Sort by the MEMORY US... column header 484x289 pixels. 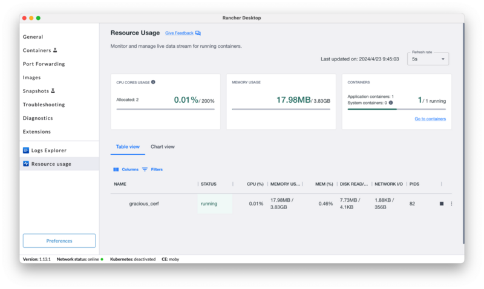click(x=285, y=184)
